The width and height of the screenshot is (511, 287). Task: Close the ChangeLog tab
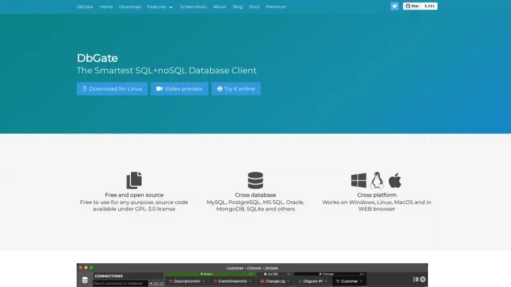(x=288, y=281)
